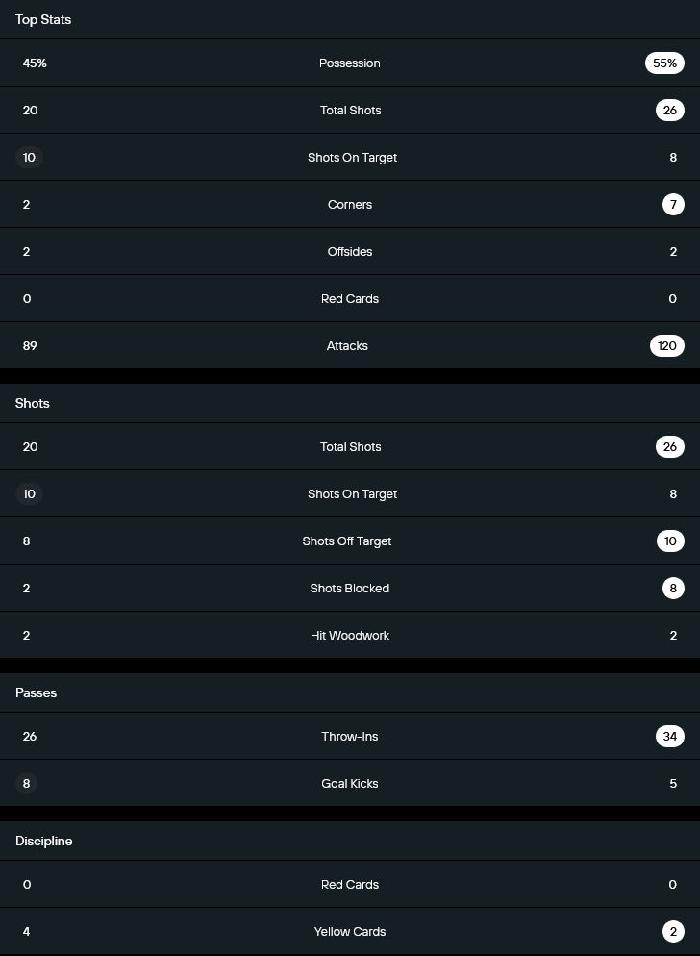
Task: Select the Yellow Cards stat label
Action: [350, 932]
